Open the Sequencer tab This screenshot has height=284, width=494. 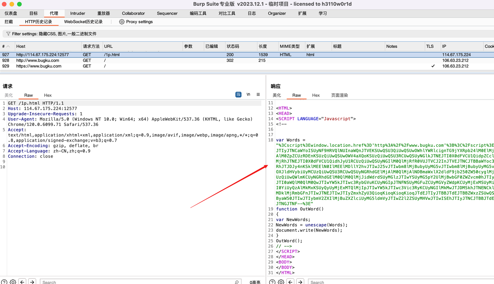click(x=167, y=13)
